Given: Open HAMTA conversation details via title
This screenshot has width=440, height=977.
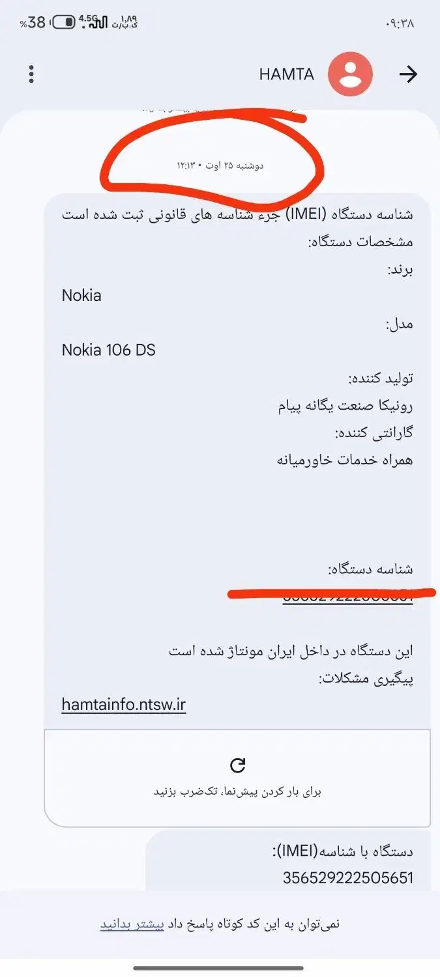Looking at the screenshot, I should pyautogui.click(x=286, y=74).
